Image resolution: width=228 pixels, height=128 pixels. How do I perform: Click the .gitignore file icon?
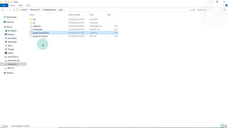pyautogui.click(x=31, y=26)
